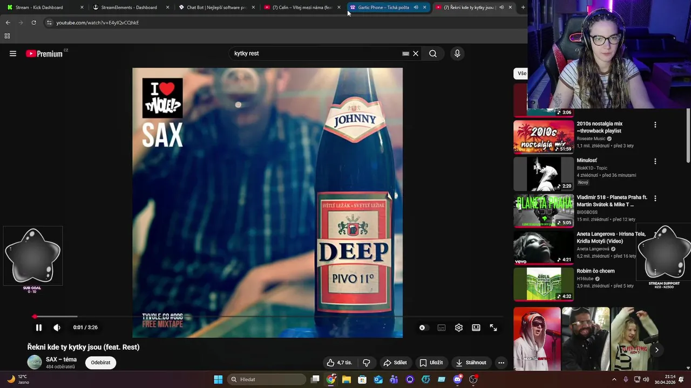This screenshot has width=691, height=388.
Task: Open options for '2010s nostalgia mix' video
Action: pos(655,124)
